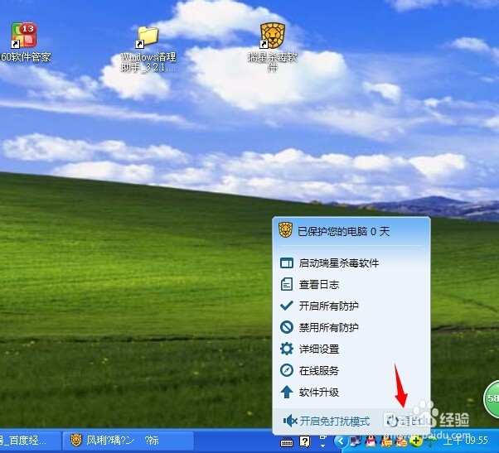Click the network computers tray icon
This screenshot has height=453, width=499.
[x=355, y=441]
